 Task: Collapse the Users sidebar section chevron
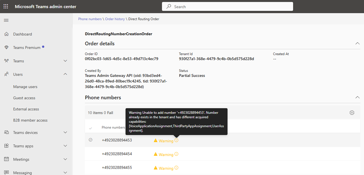[66, 74]
